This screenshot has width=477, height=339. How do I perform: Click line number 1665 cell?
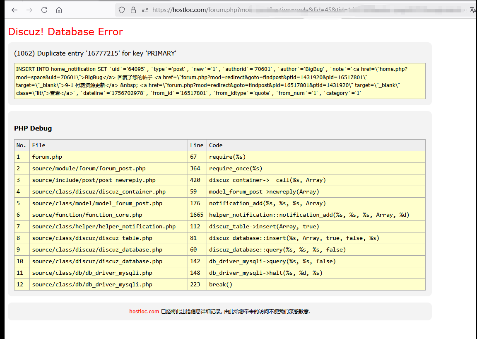[x=197, y=215]
